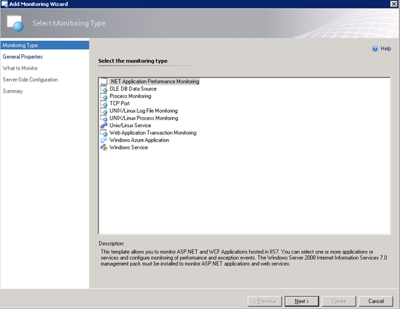Select .NET Application Performance Monitoring
Image resolution: width=400 pixels, height=309 pixels.
pyautogui.click(x=154, y=81)
